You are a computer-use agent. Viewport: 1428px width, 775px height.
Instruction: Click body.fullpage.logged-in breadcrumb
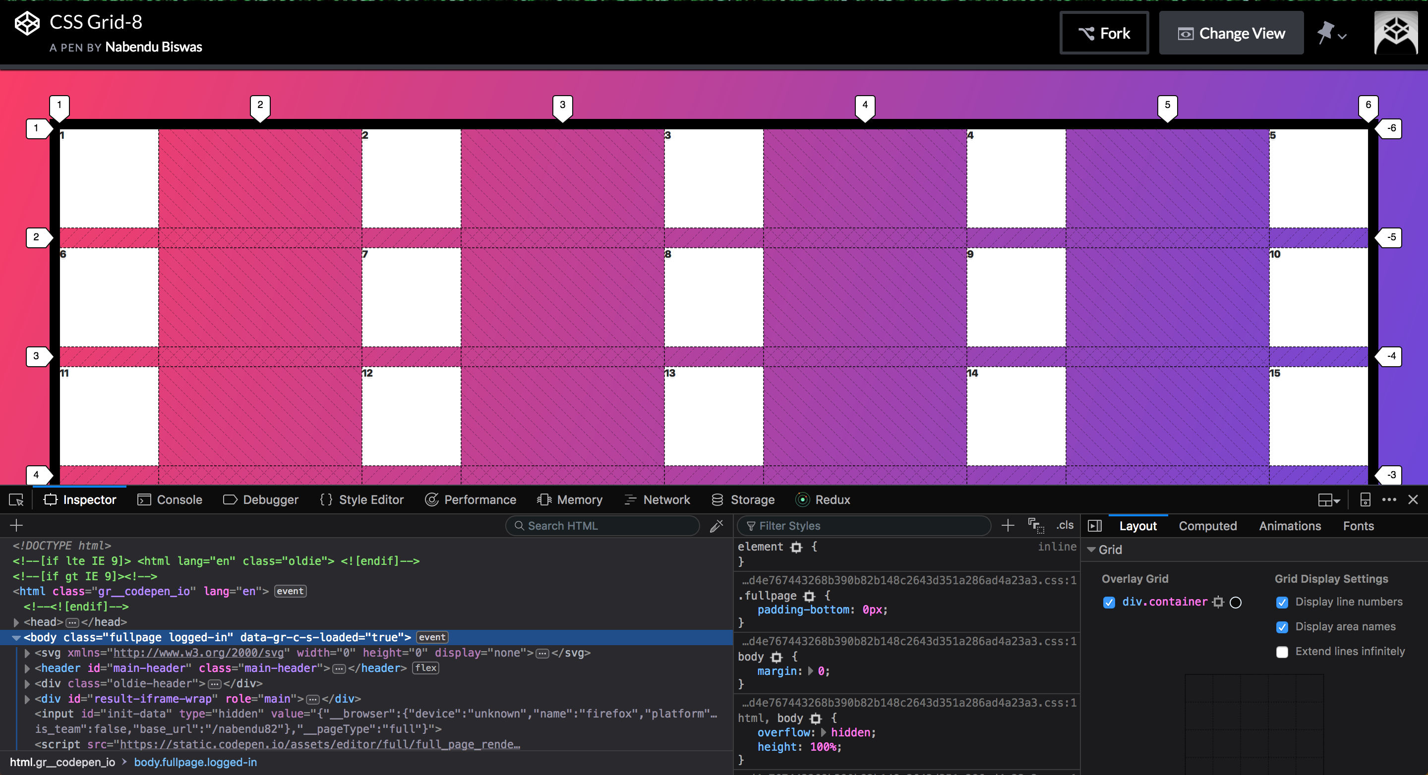tap(195, 762)
